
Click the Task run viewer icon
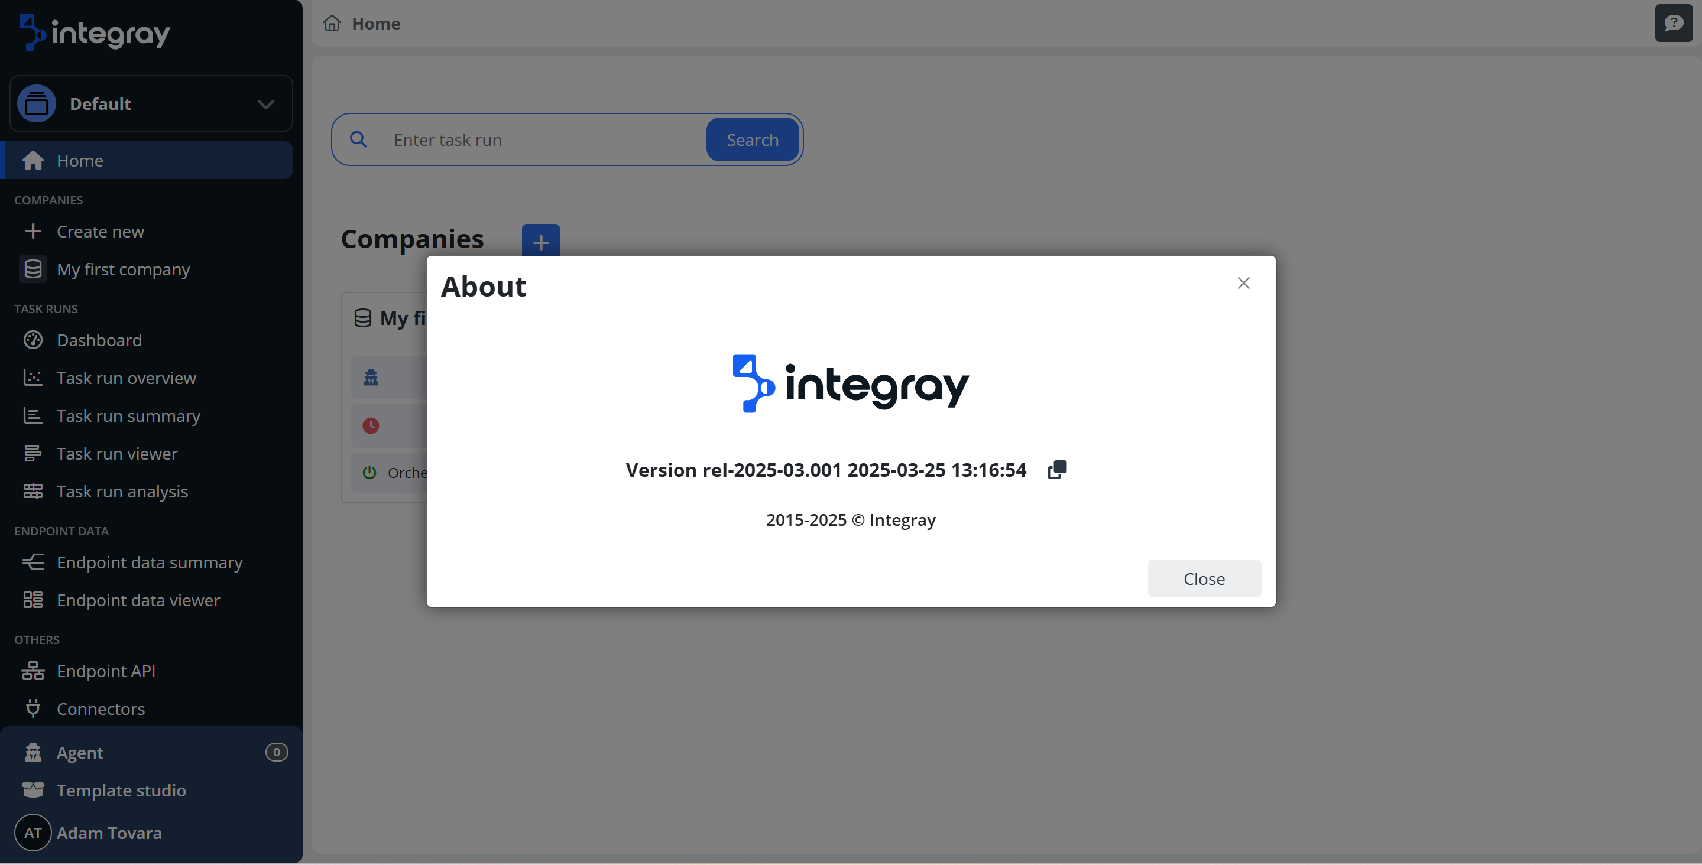coord(33,454)
